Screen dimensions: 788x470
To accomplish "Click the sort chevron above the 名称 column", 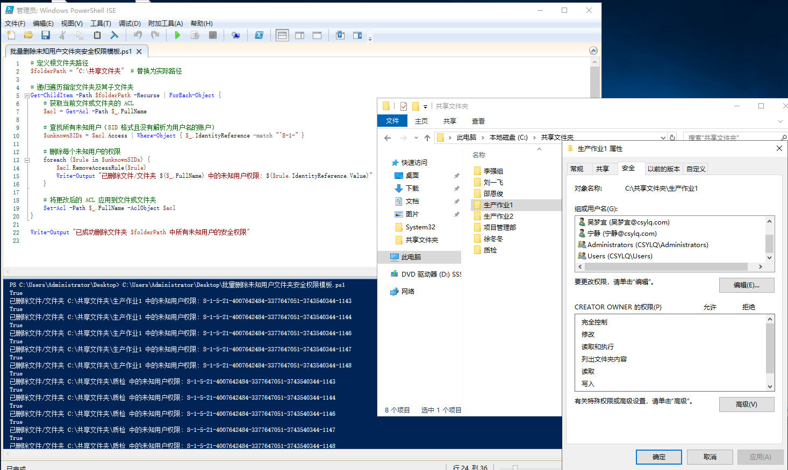I will pos(539,149).
